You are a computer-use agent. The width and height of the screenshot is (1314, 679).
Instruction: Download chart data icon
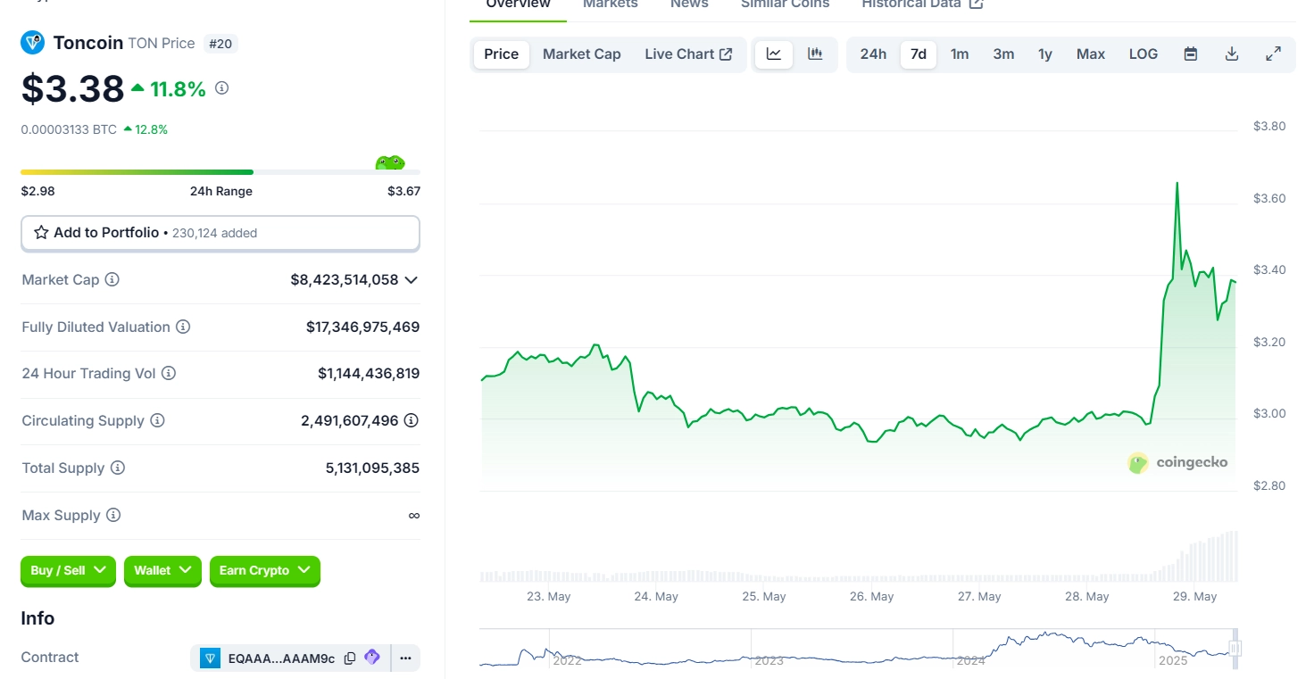click(1232, 54)
